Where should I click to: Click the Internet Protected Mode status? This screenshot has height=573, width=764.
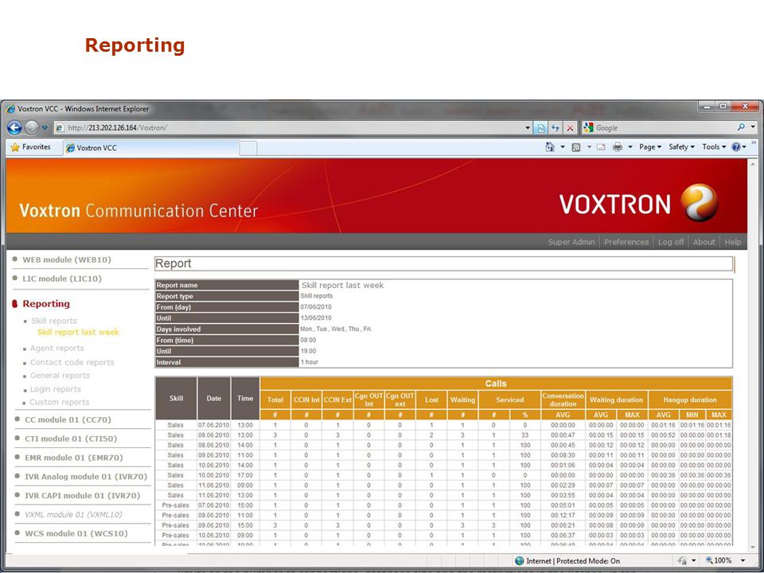[567, 561]
